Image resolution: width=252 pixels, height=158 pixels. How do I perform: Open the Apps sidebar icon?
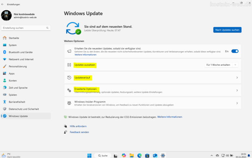tap(5, 73)
